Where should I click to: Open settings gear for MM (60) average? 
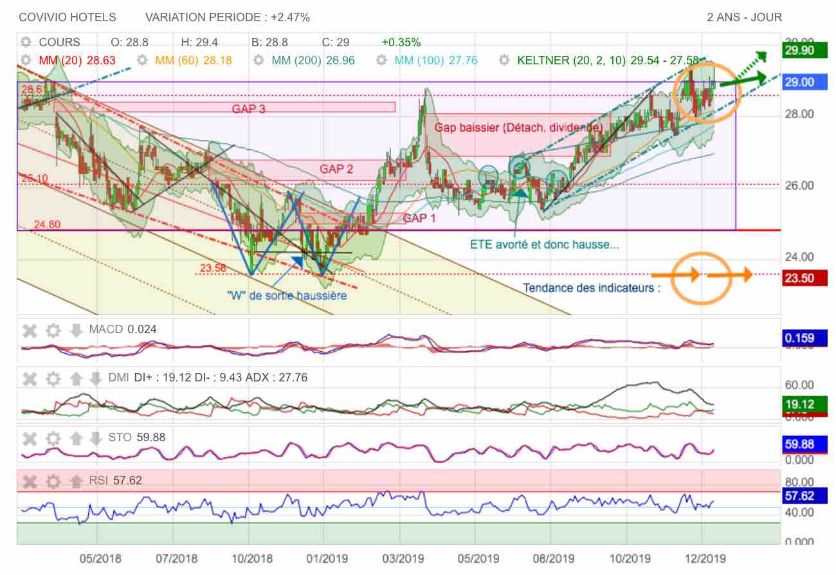coord(143,60)
